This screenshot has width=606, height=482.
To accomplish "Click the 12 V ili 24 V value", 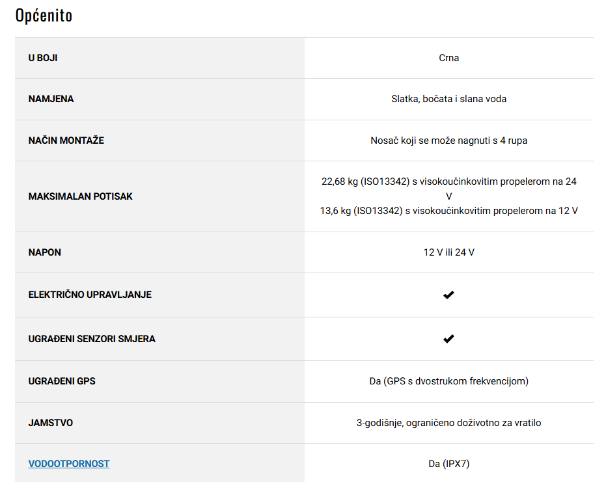I will tap(448, 252).
